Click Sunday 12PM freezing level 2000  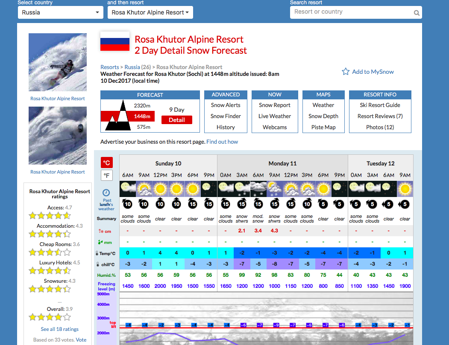click(x=160, y=286)
